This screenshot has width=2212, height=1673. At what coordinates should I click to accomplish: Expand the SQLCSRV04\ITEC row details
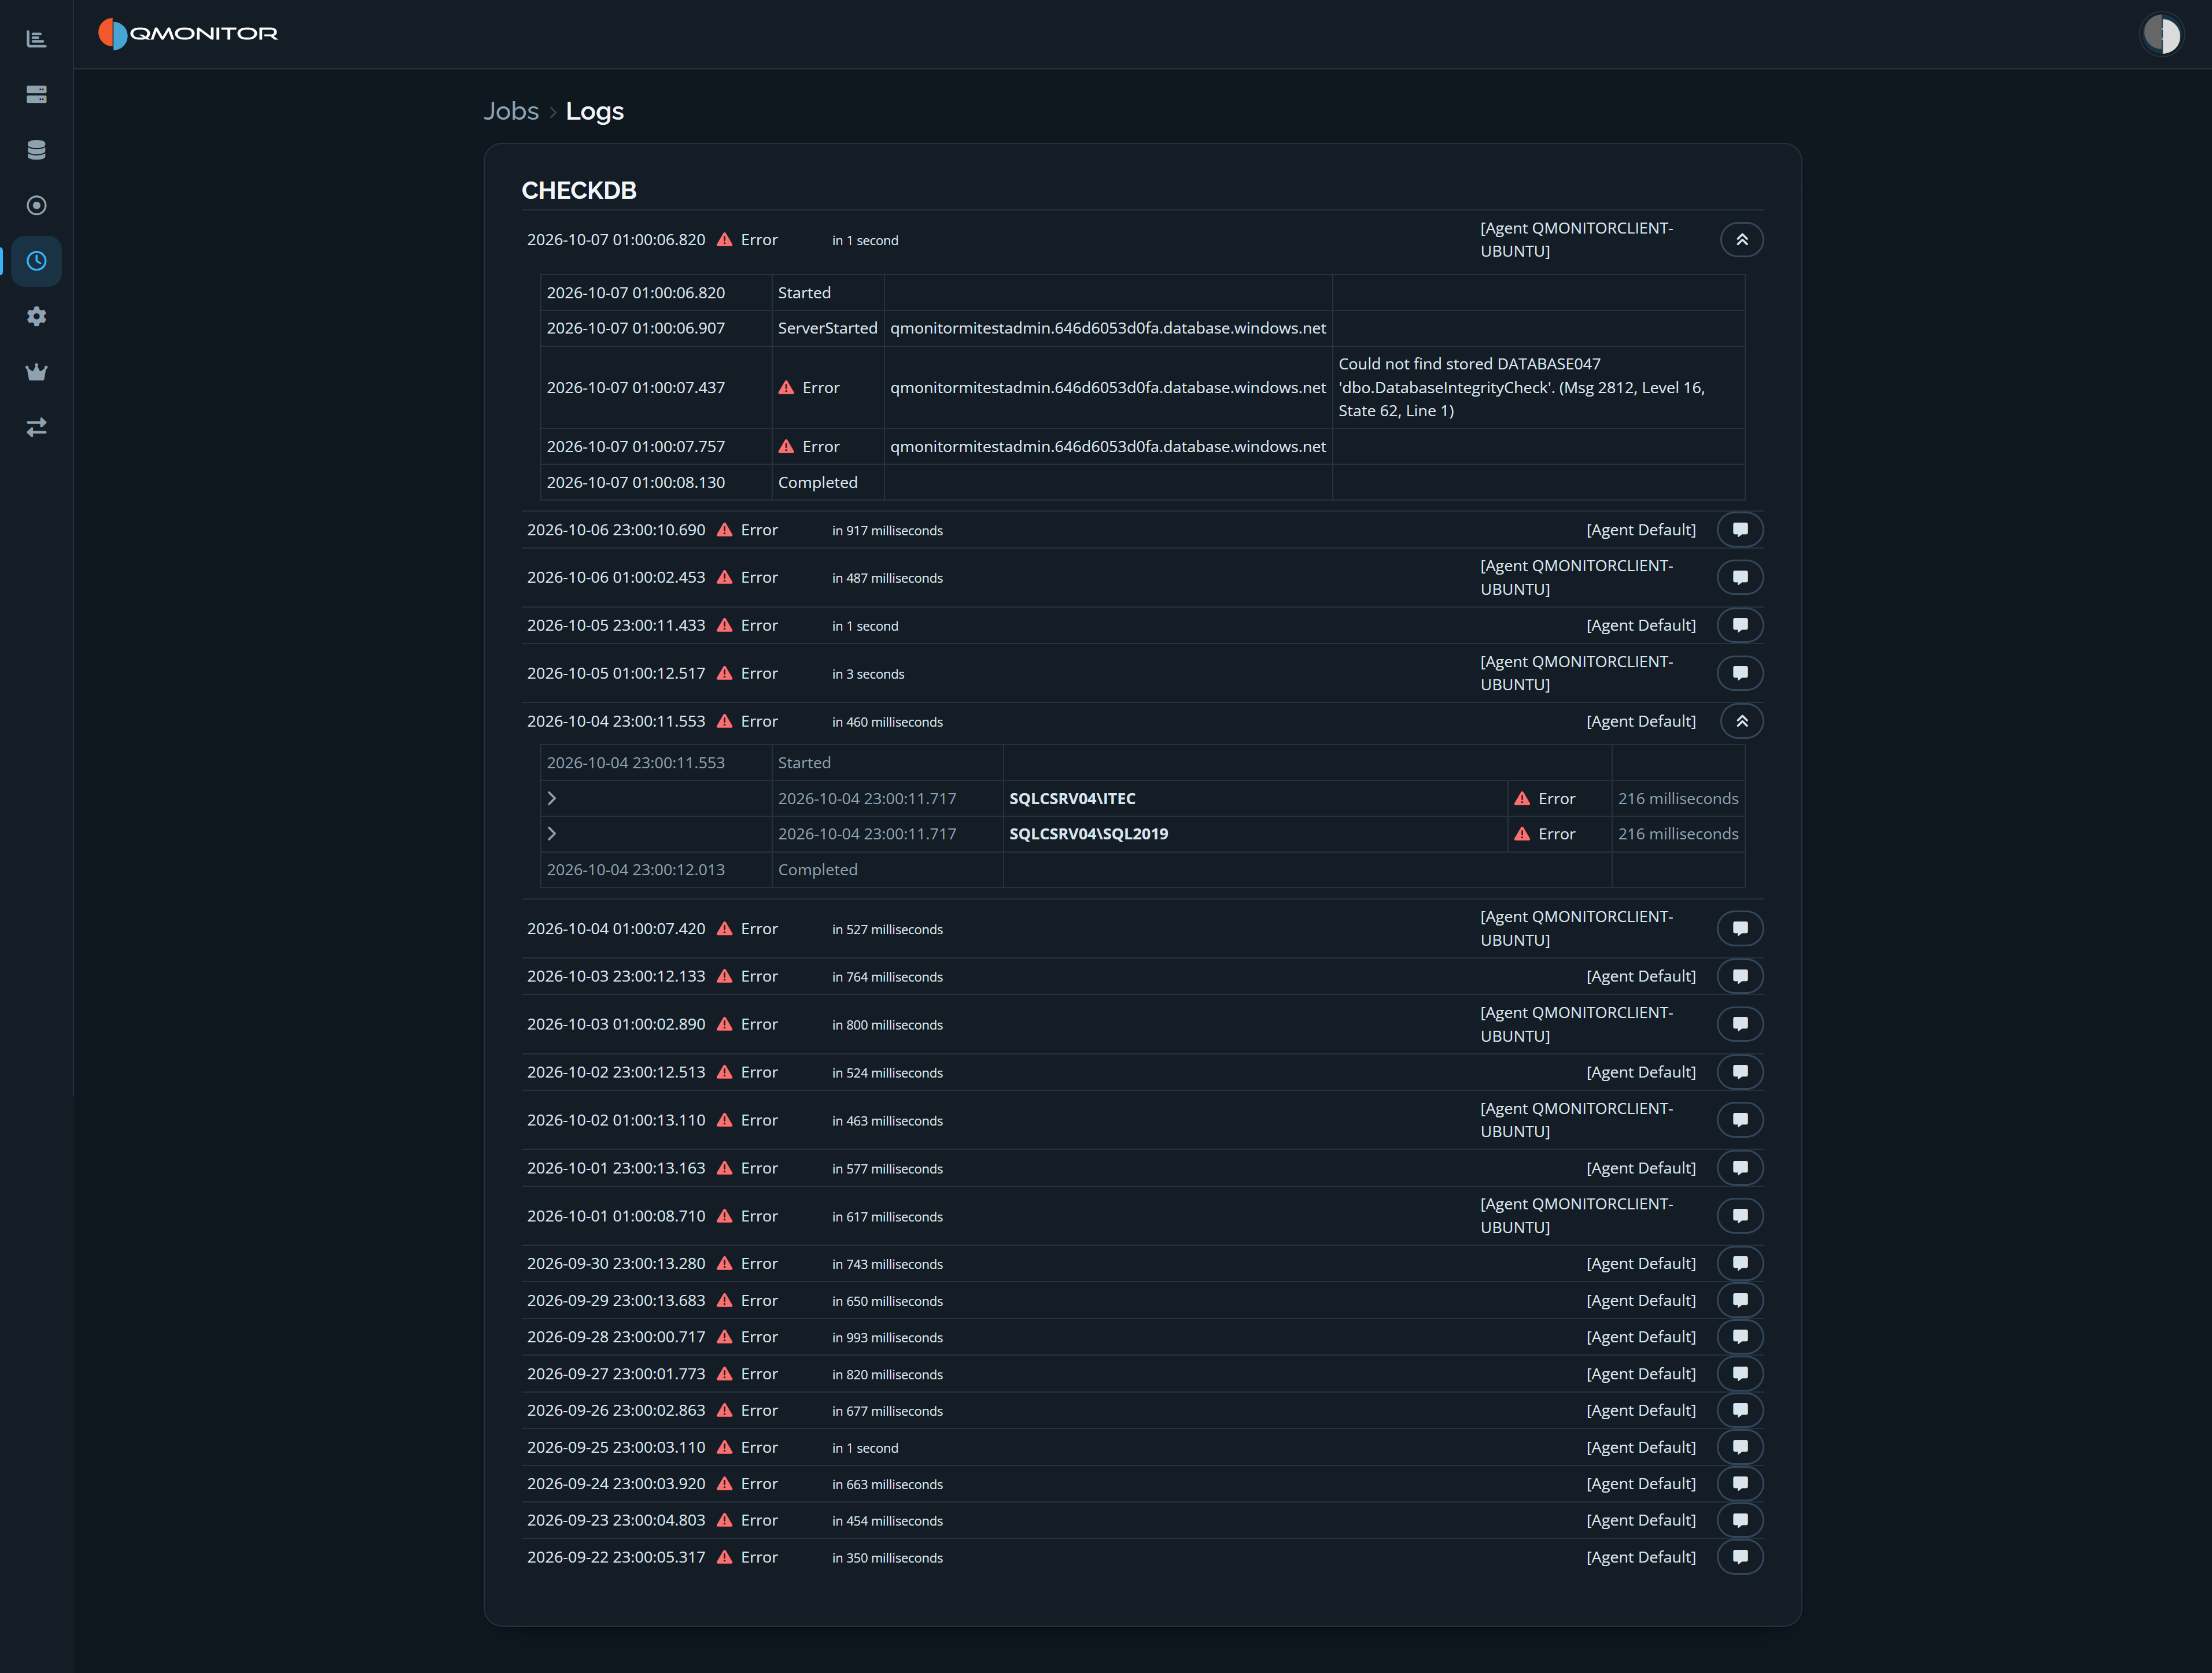pyautogui.click(x=551, y=798)
